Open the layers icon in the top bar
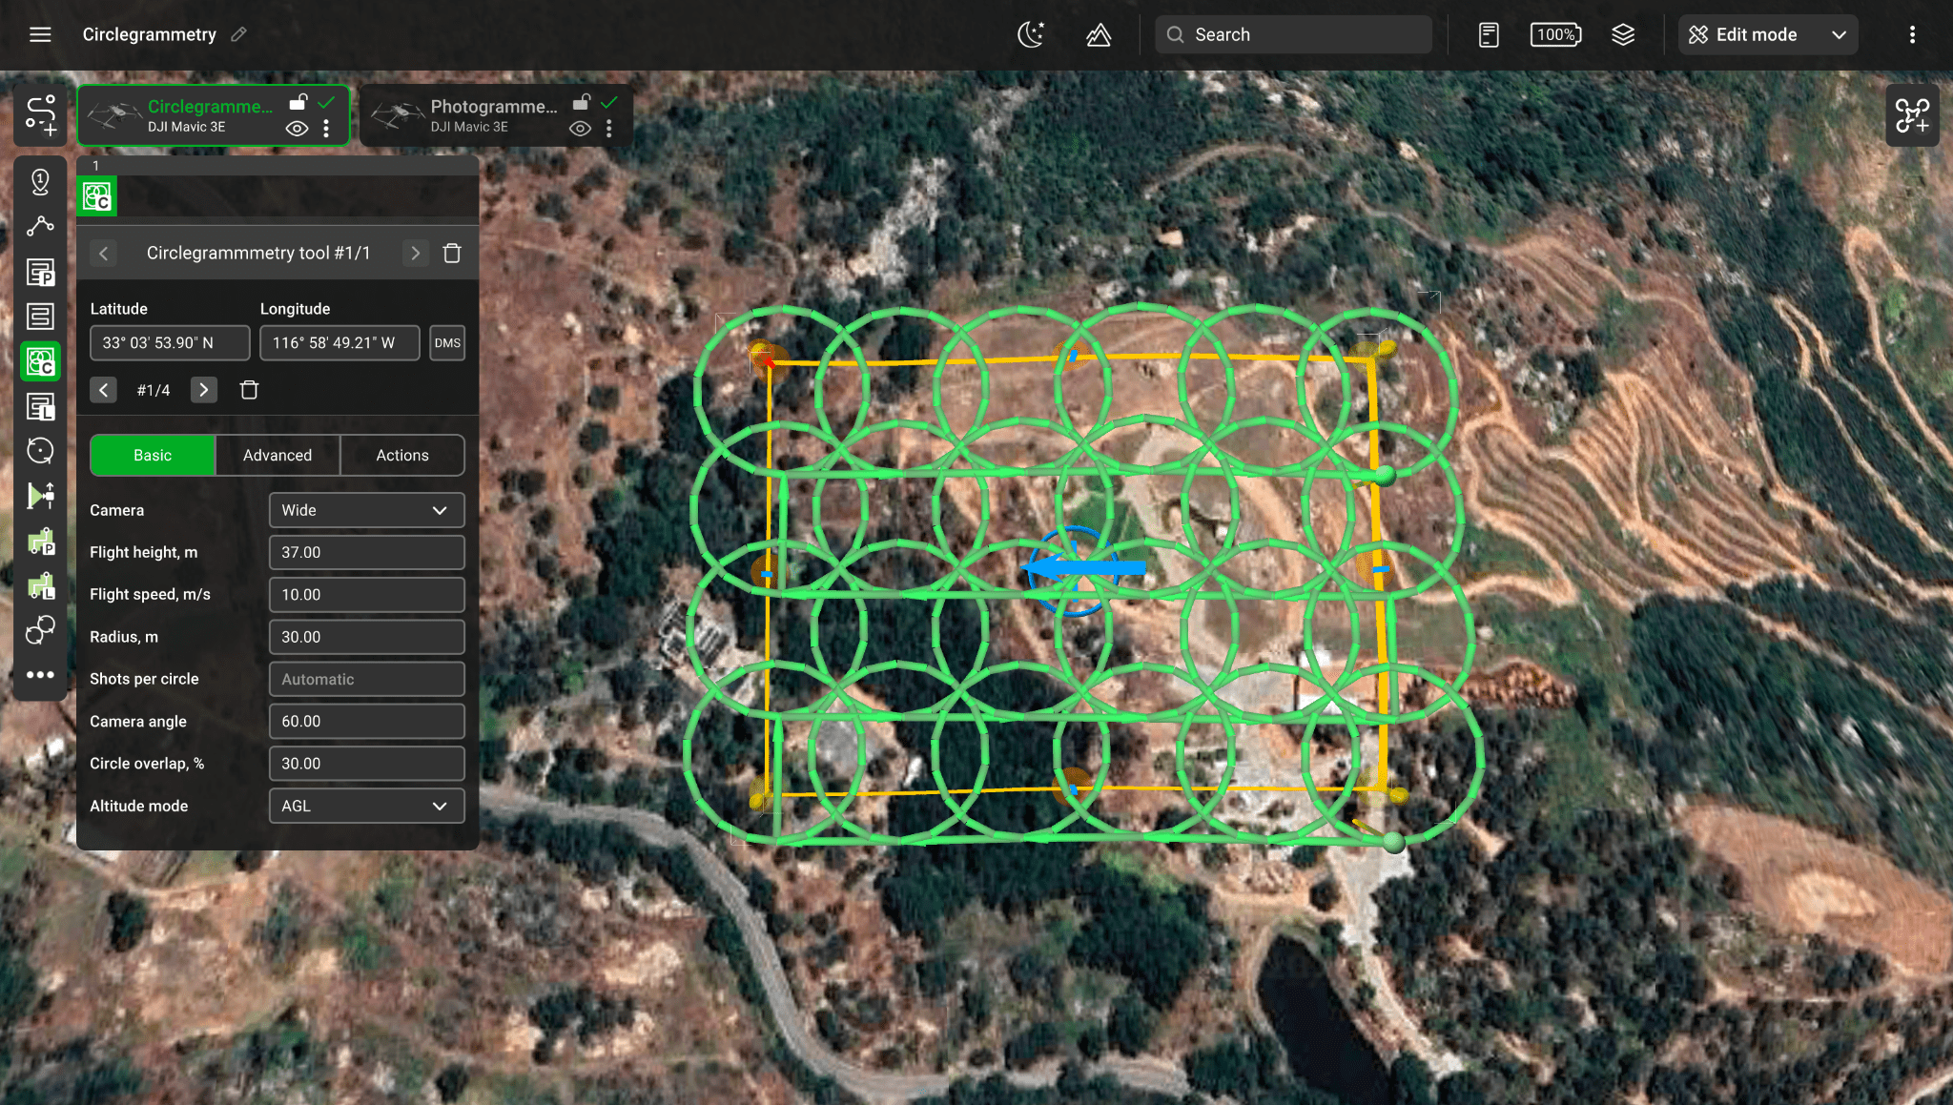The width and height of the screenshot is (1953, 1105). pos(1624,34)
